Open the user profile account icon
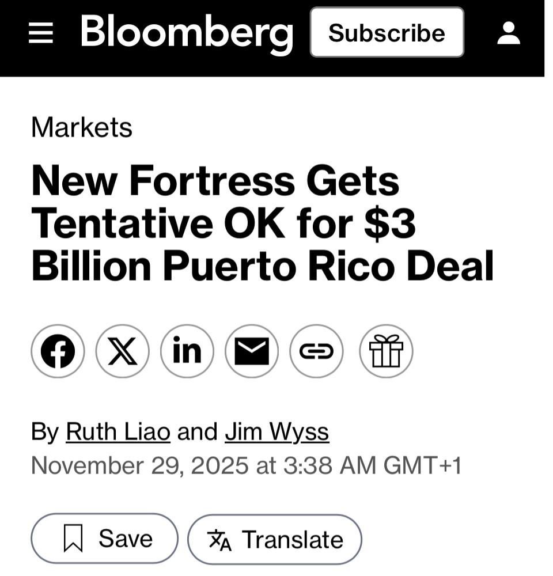This screenshot has width=553, height=576. [509, 33]
